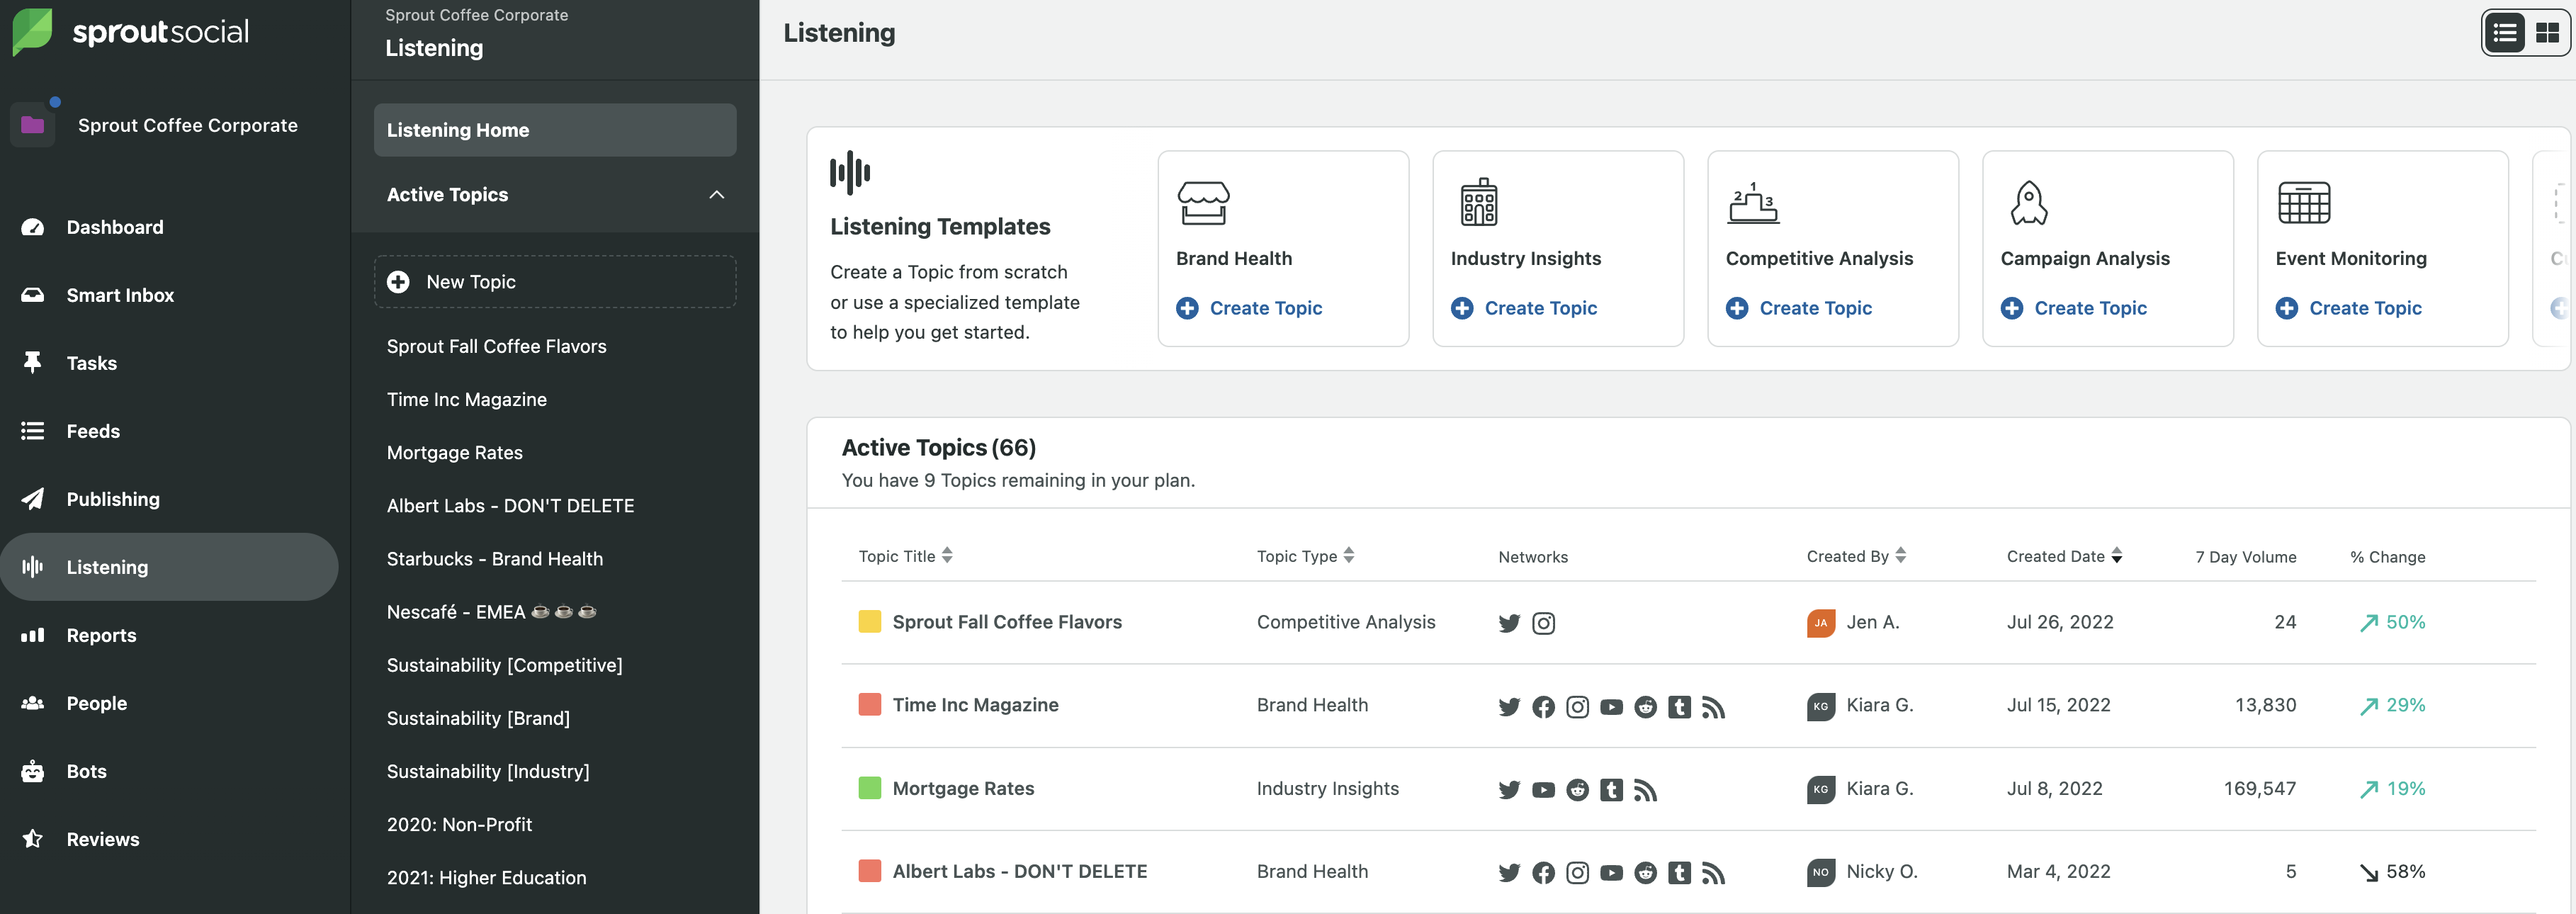Click the Campaign Analysis rocket icon
The height and width of the screenshot is (914, 2576).
[2029, 203]
